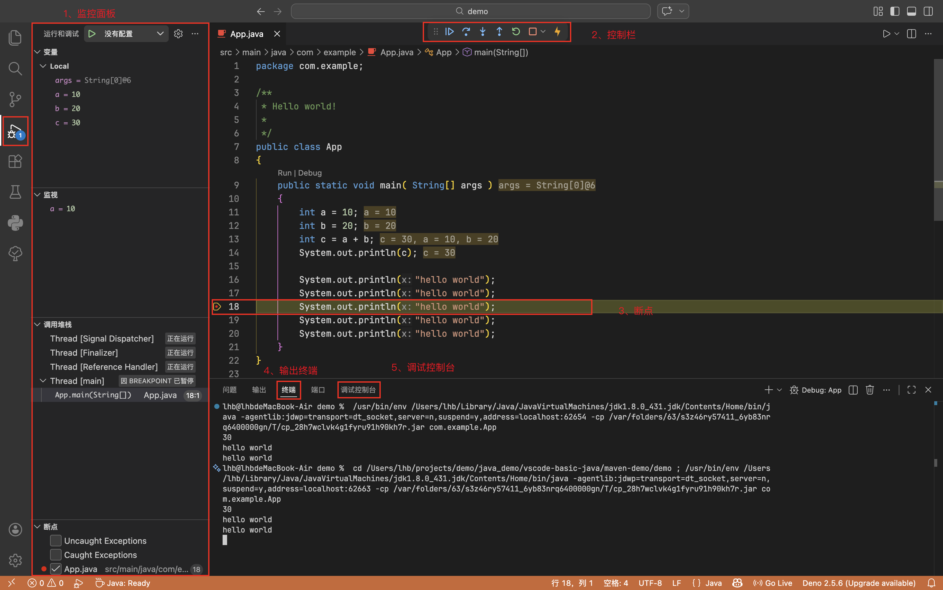
Task: Click the Debug code lens link
Action: pyautogui.click(x=310, y=173)
